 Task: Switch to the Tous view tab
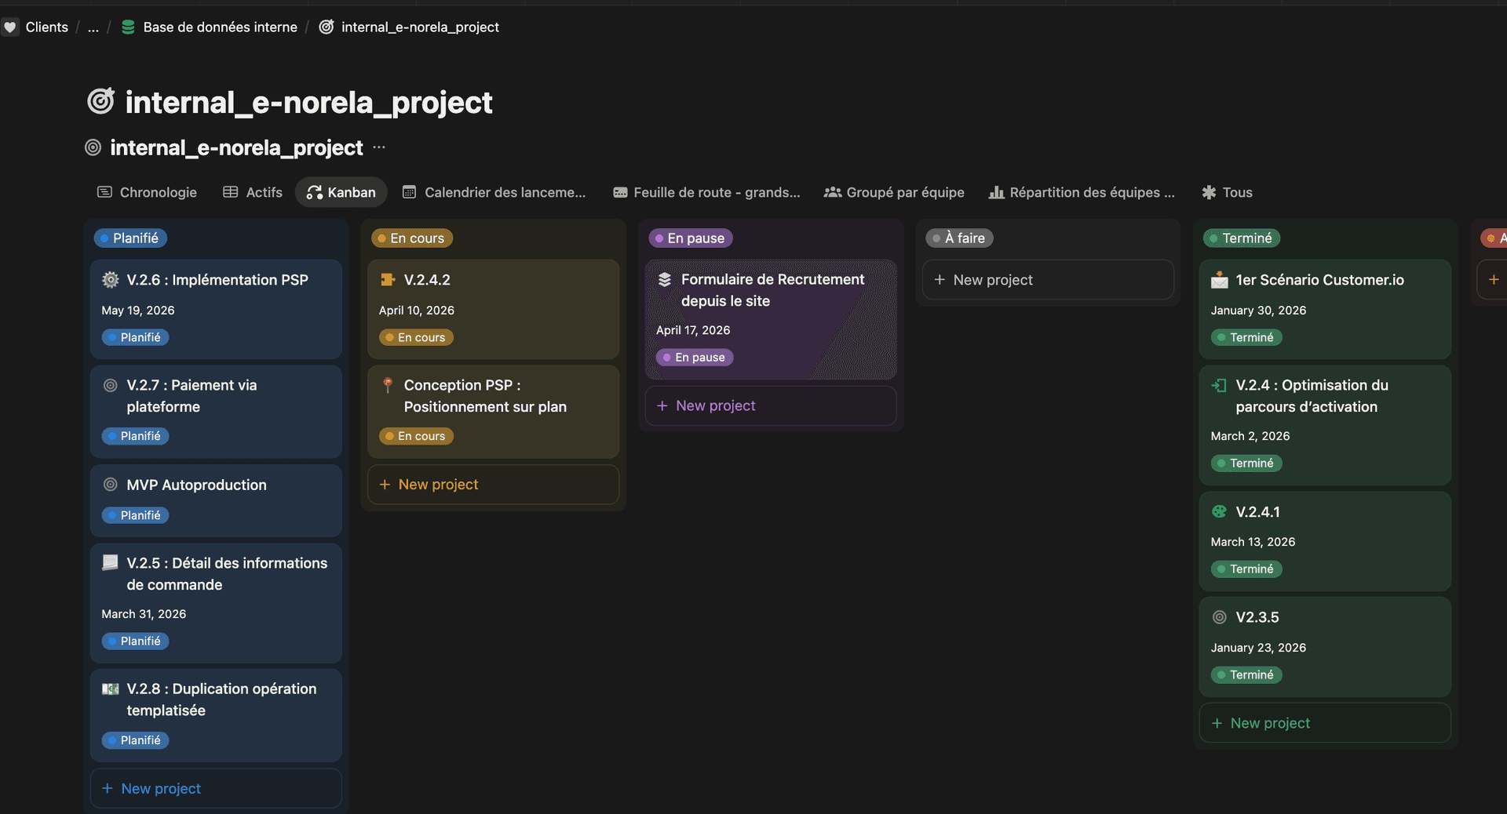1228,192
